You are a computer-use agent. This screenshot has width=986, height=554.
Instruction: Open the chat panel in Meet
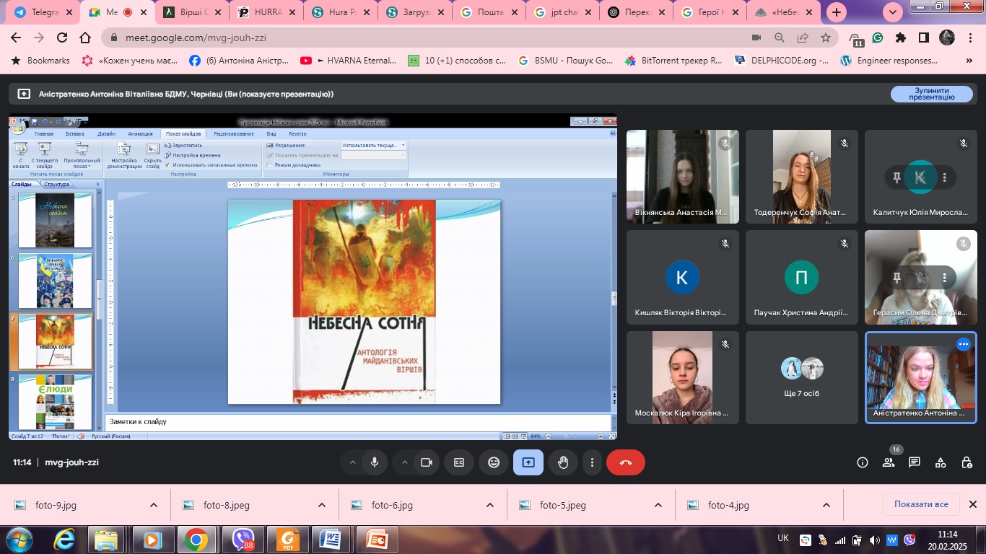point(915,462)
